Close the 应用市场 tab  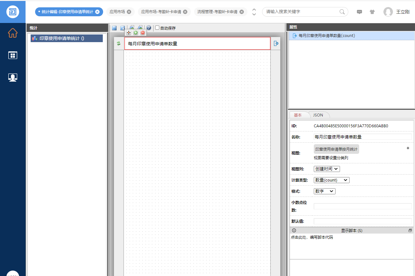point(129,12)
